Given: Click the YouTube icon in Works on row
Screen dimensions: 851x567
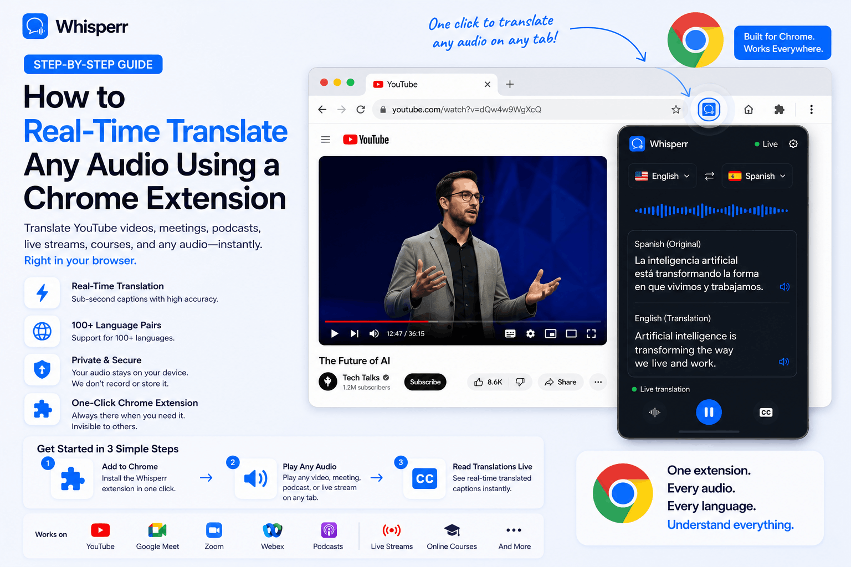Looking at the screenshot, I should click(100, 530).
